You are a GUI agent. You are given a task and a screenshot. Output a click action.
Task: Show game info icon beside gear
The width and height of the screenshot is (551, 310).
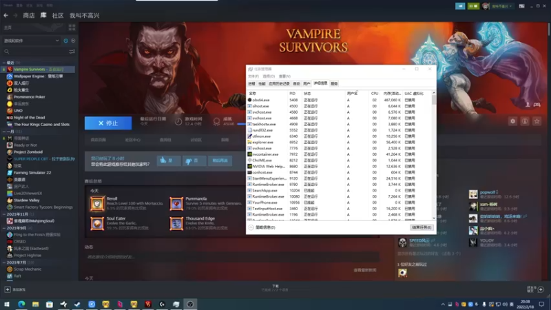coord(525,121)
